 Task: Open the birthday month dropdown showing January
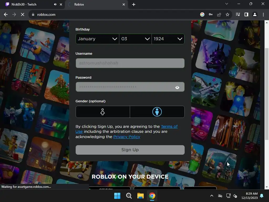[x=97, y=39]
